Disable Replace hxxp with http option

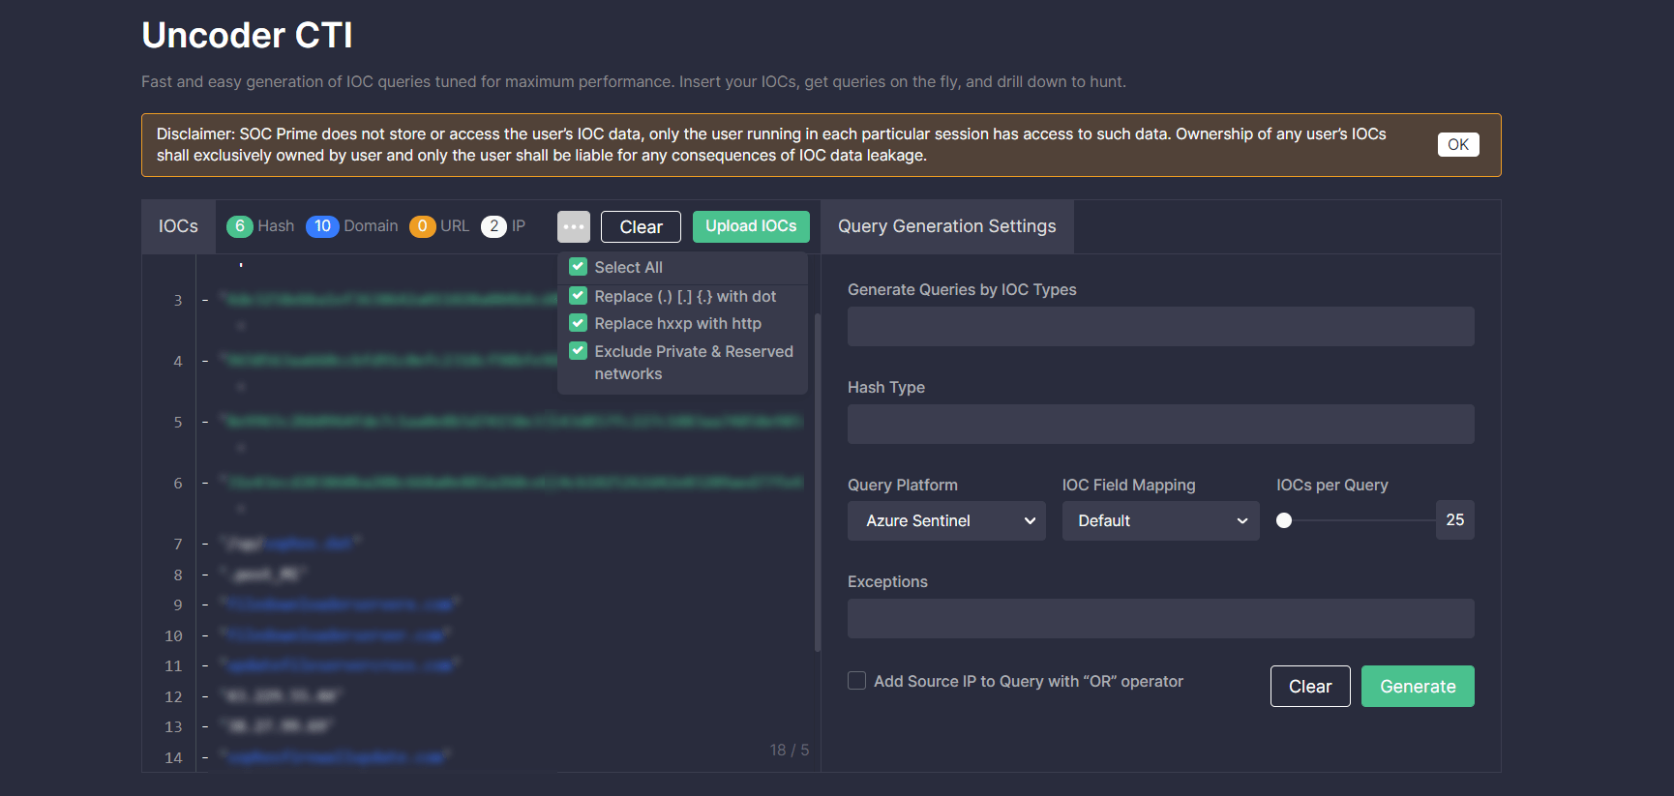pos(579,323)
